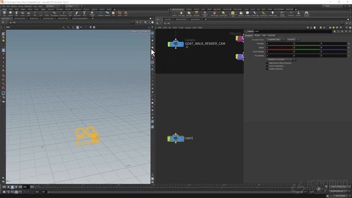This screenshot has height=198, width=352.
Task: Select the GOAT_WALK_RENDER_CAM node
Action: 176,44
